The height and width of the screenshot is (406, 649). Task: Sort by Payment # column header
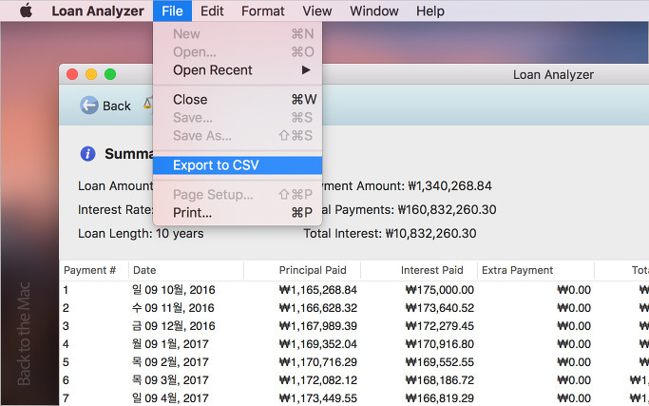pyautogui.click(x=94, y=270)
